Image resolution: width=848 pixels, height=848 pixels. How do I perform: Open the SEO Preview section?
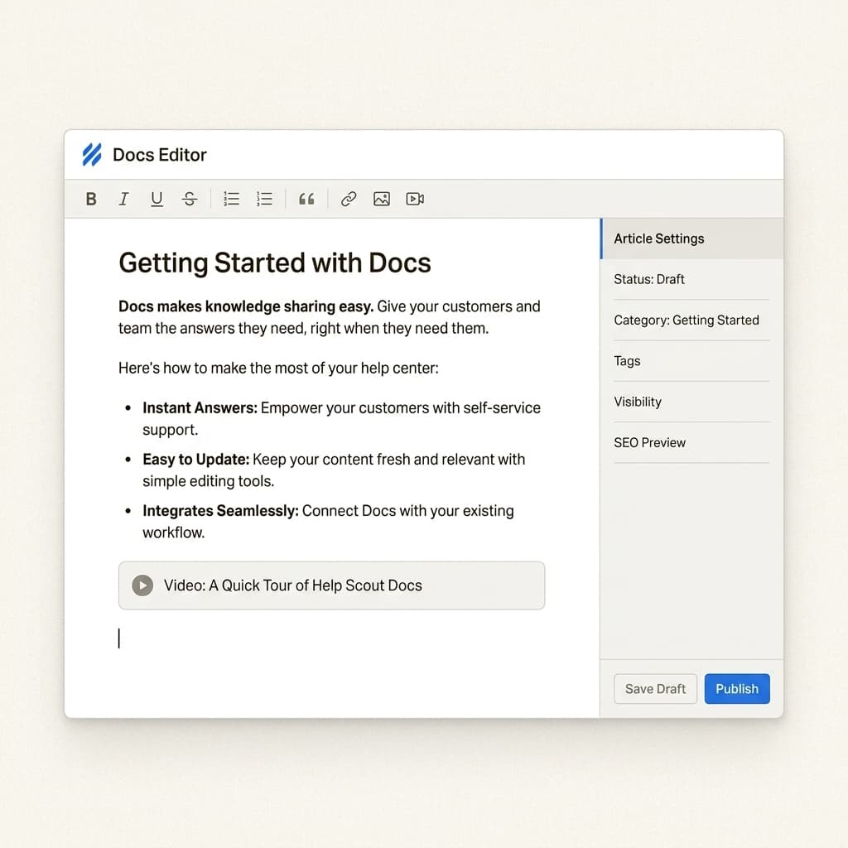pos(691,442)
